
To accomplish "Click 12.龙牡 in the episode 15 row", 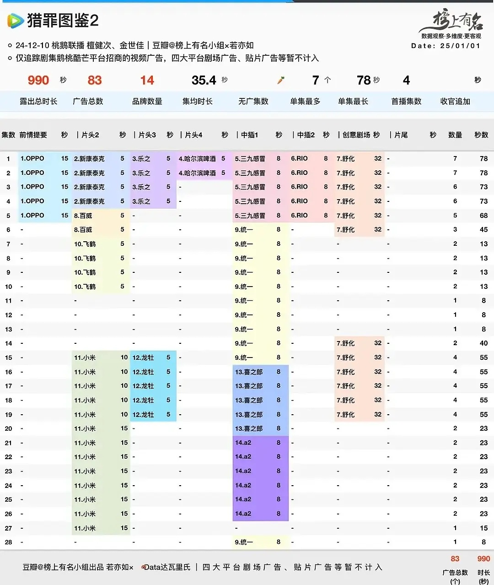I will [143, 357].
